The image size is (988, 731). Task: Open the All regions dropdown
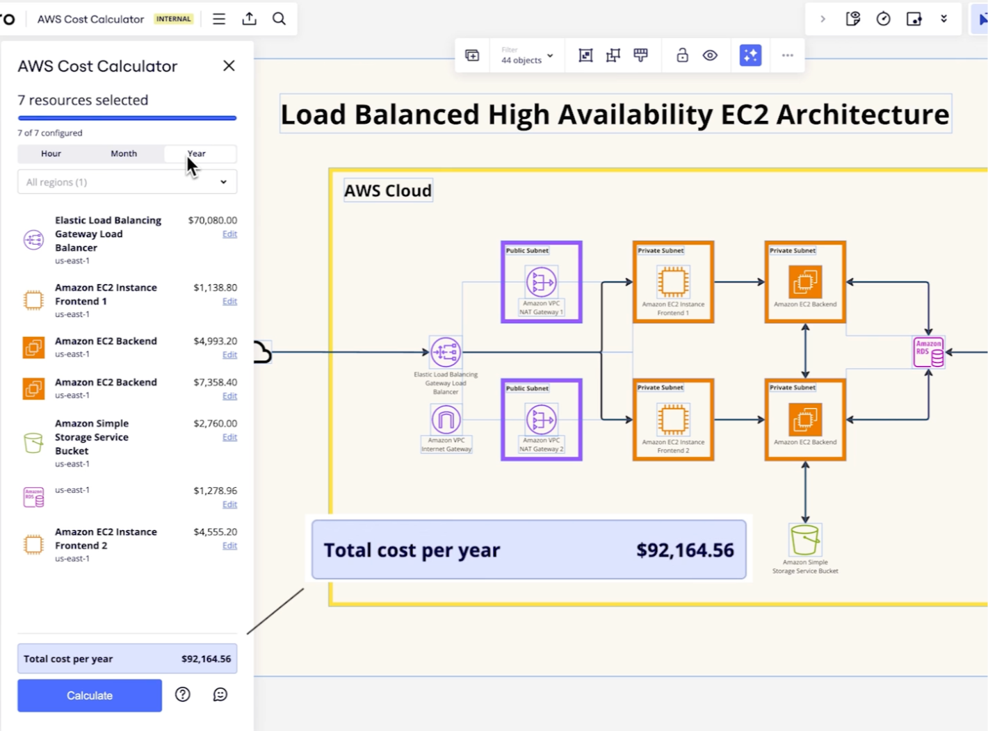click(x=127, y=182)
